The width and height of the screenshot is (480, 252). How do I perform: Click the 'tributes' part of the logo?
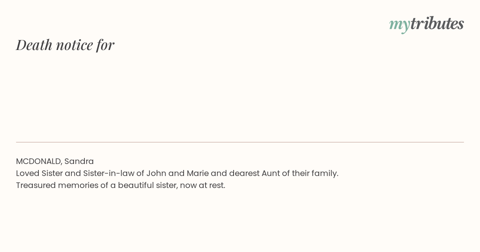437,23
